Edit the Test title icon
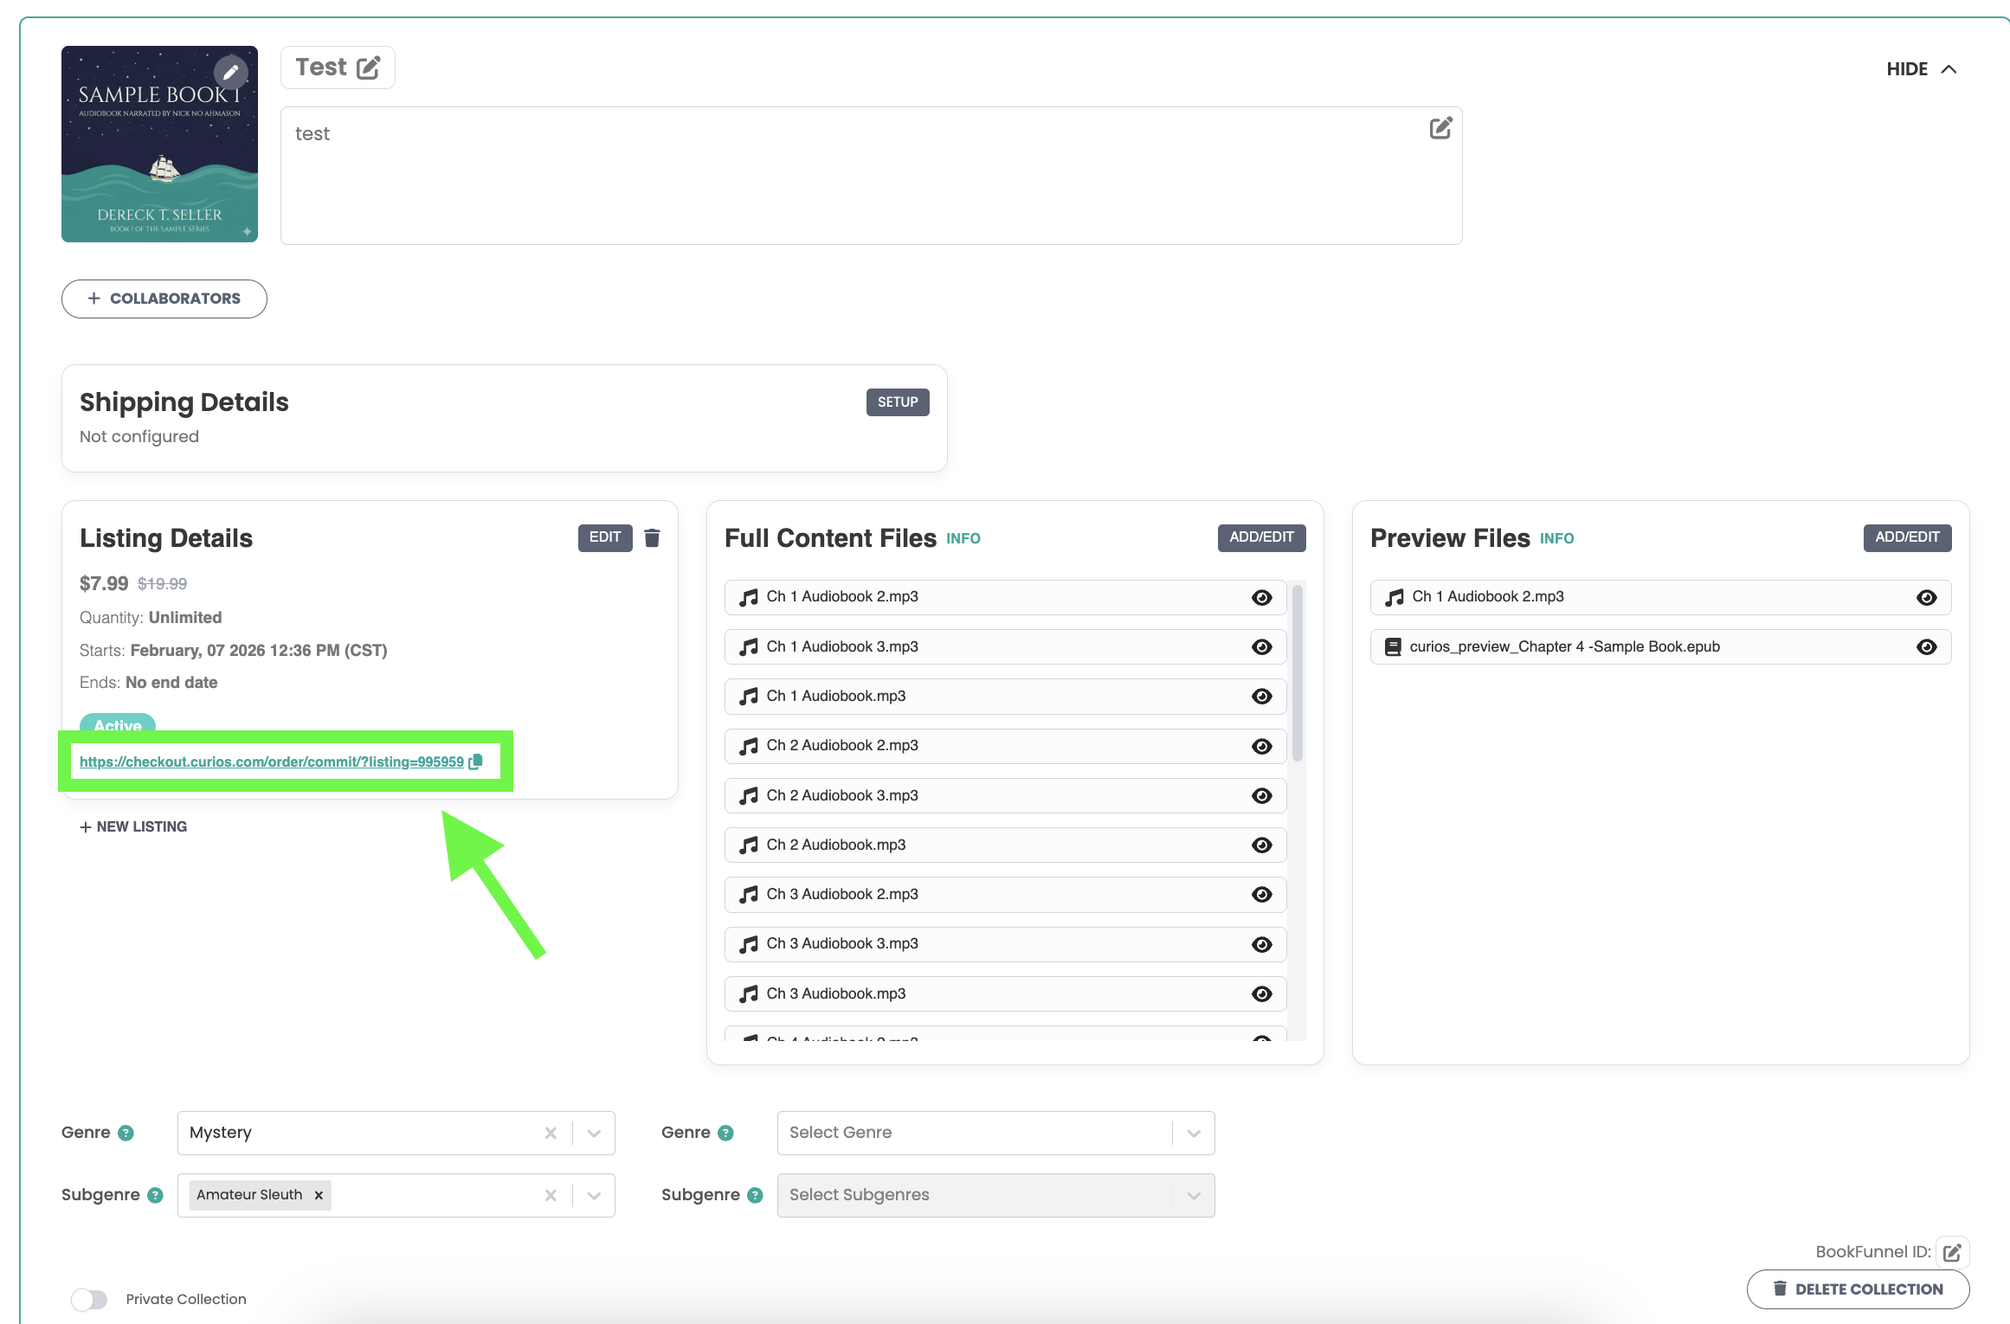 [368, 67]
